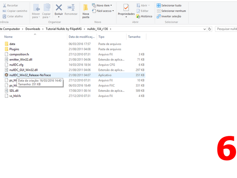Open the dropdown arrow under Propriedades
Screen dimensions: 237x178
(126, 17)
